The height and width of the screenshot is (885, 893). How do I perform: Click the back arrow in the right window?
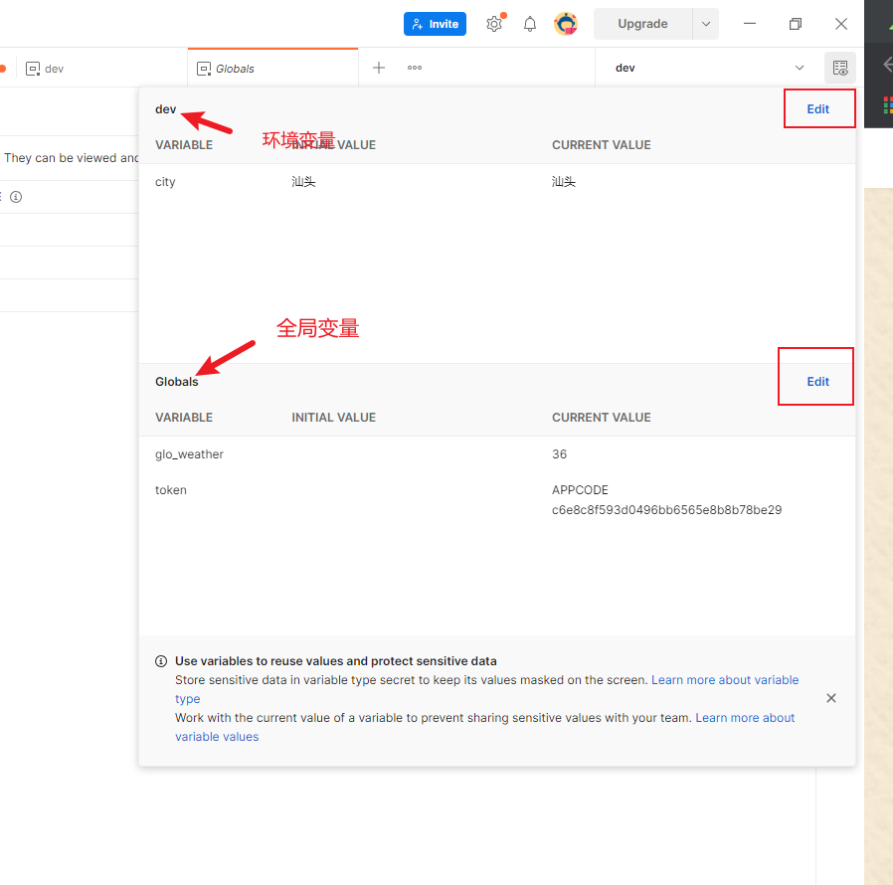pos(887,65)
